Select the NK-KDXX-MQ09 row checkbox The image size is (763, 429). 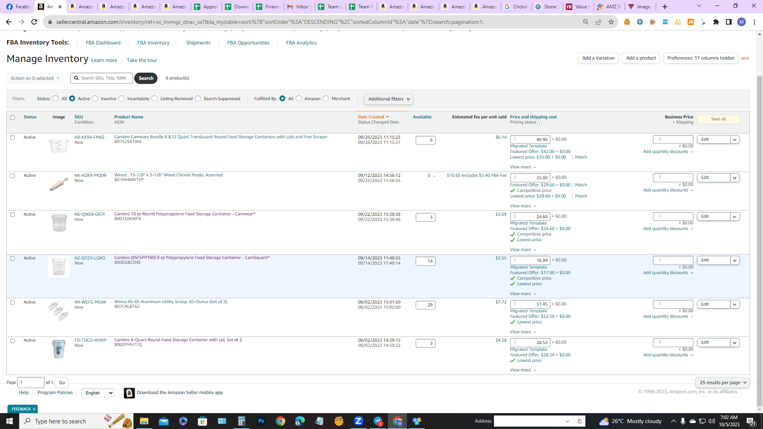point(12,176)
